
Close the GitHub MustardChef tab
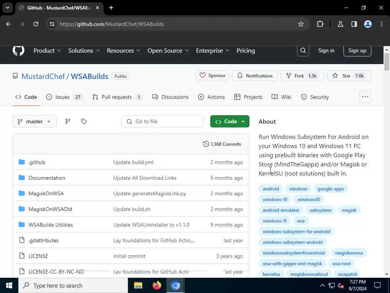pyautogui.click(x=97, y=8)
